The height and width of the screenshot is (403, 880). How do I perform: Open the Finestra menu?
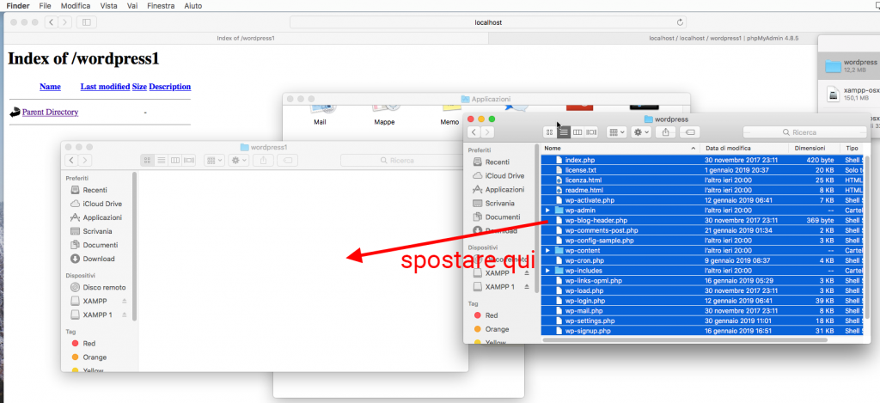161,6
